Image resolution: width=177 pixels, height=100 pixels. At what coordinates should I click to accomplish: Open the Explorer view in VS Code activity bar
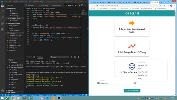pos(2,6)
